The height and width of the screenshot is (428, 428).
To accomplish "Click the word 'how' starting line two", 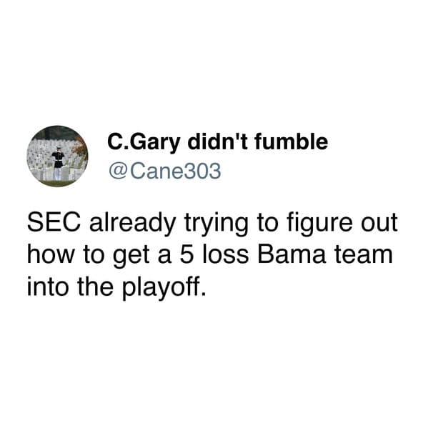I will click(x=51, y=254).
